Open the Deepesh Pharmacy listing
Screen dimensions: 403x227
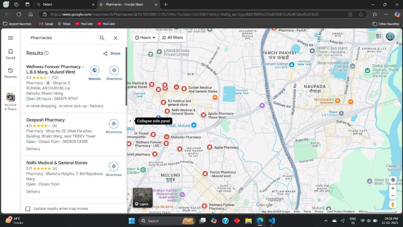[x=46, y=120]
